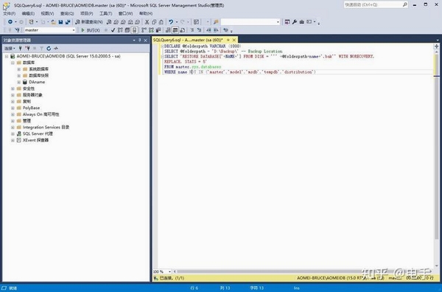The image size is (442, 292).
Task: Open Object Explorer window position dropdown arrow
Action: (x=134, y=41)
